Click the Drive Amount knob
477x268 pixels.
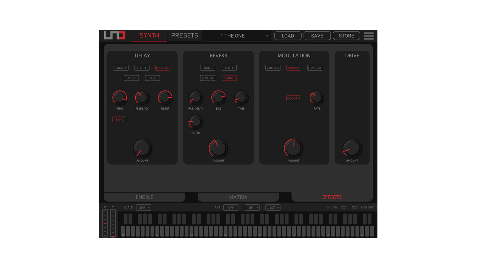pyautogui.click(x=352, y=148)
